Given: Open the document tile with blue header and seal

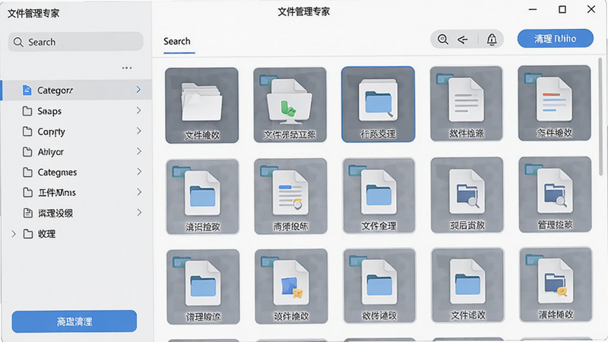Looking at the screenshot, I should [x=290, y=196].
